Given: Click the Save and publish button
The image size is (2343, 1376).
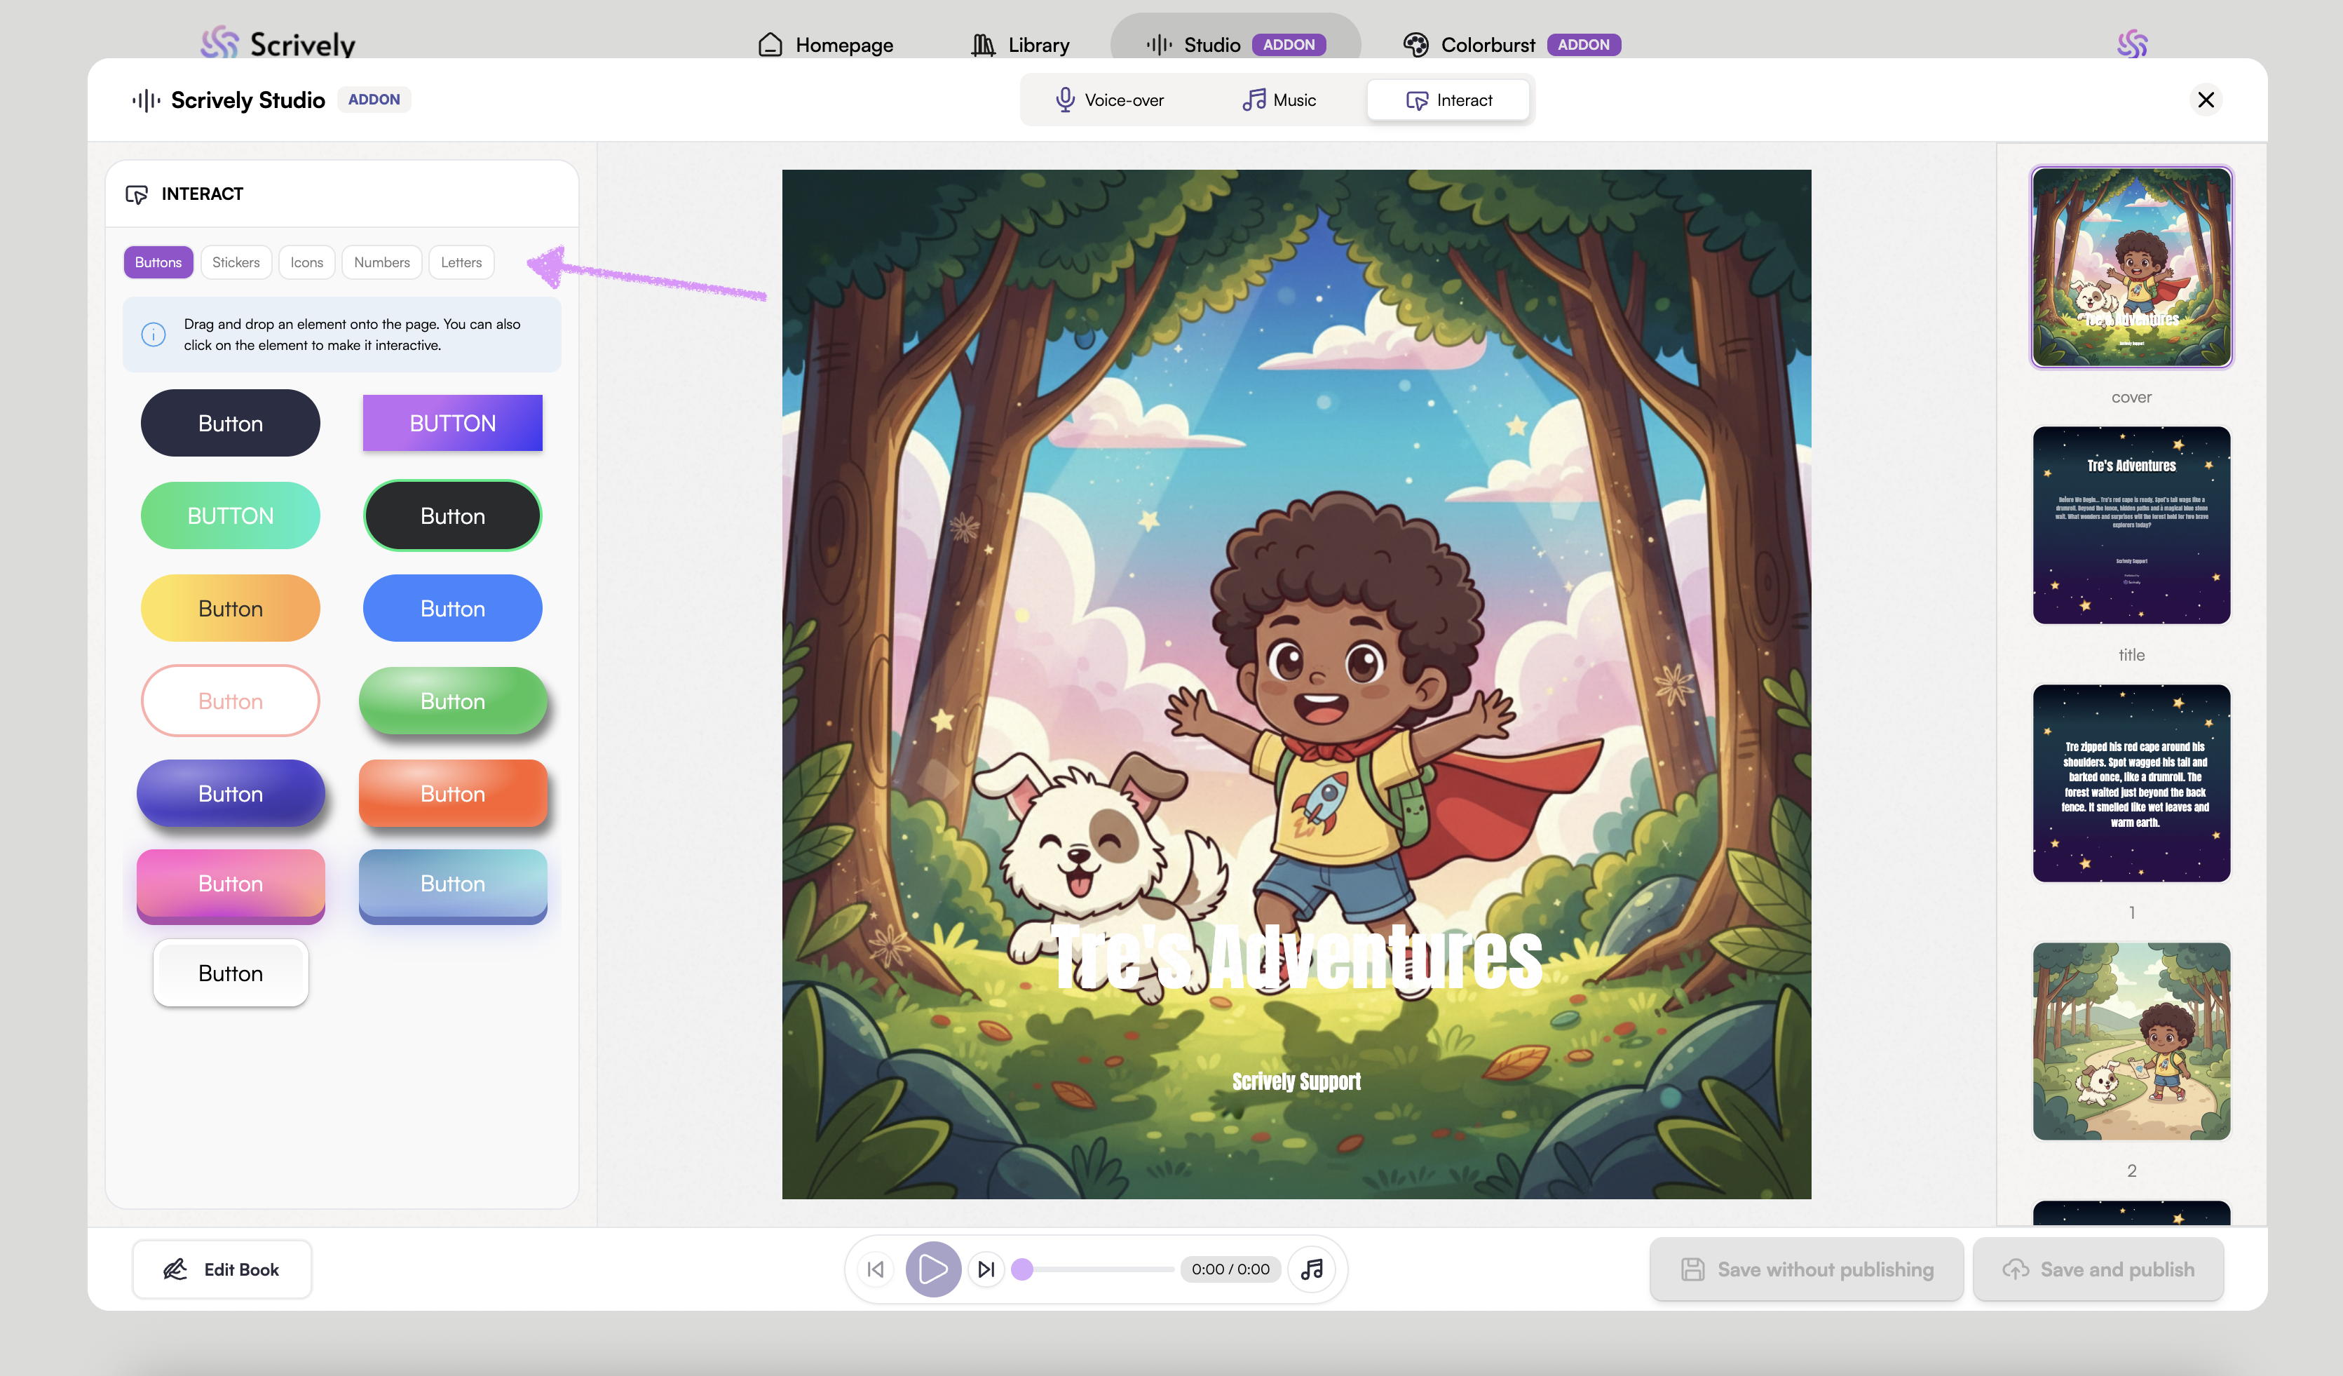Looking at the screenshot, I should pyautogui.click(x=2098, y=1269).
